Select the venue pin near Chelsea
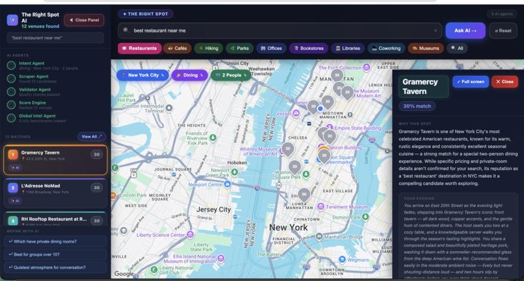524x281 pixels. [x=288, y=149]
